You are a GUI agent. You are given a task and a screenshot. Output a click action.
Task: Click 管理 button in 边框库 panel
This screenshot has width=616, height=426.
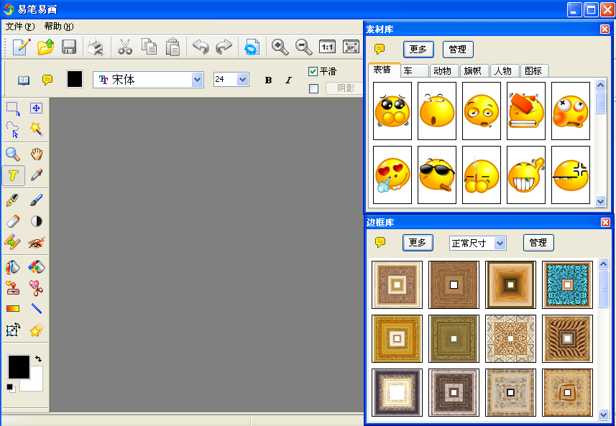[x=538, y=243]
